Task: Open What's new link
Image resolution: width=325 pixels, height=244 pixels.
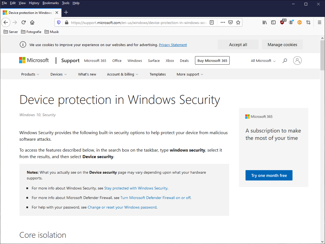Action: (87, 74)
